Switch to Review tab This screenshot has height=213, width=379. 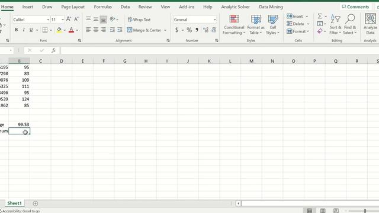[145, 7]
